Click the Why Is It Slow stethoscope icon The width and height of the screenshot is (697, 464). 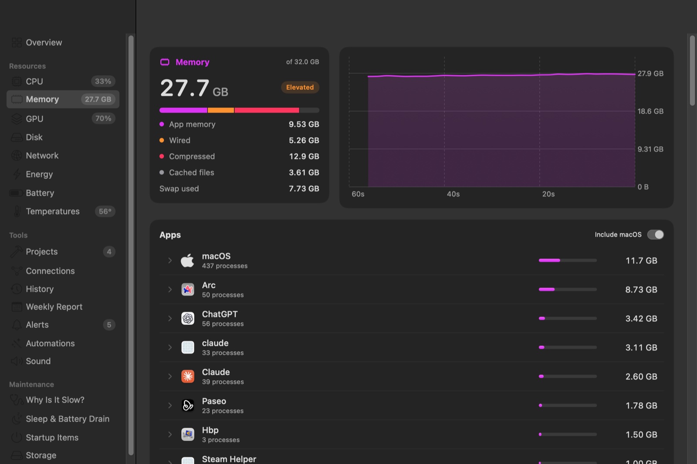tap(17, 400)
